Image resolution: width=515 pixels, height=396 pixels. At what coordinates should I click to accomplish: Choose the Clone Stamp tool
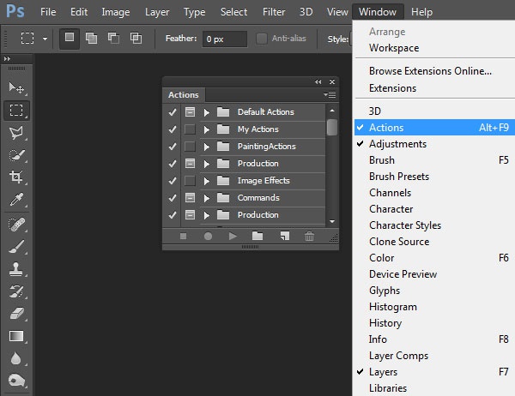(x=16, y=268)
